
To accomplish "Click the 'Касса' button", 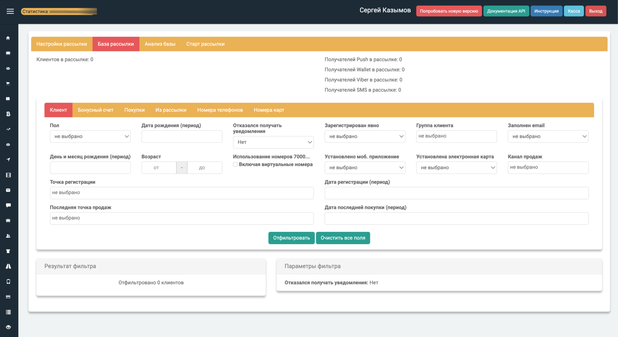I will [x=574, y=11].
